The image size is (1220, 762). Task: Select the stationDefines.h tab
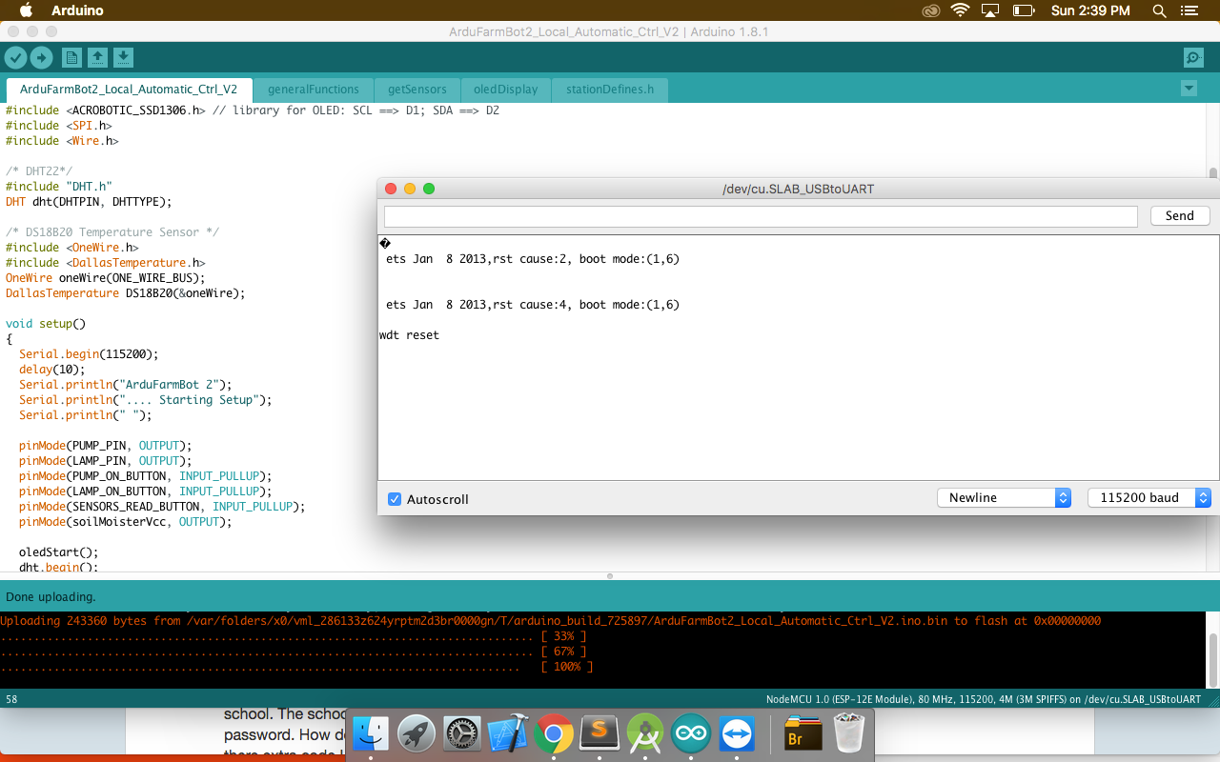(x=610, y=90)
